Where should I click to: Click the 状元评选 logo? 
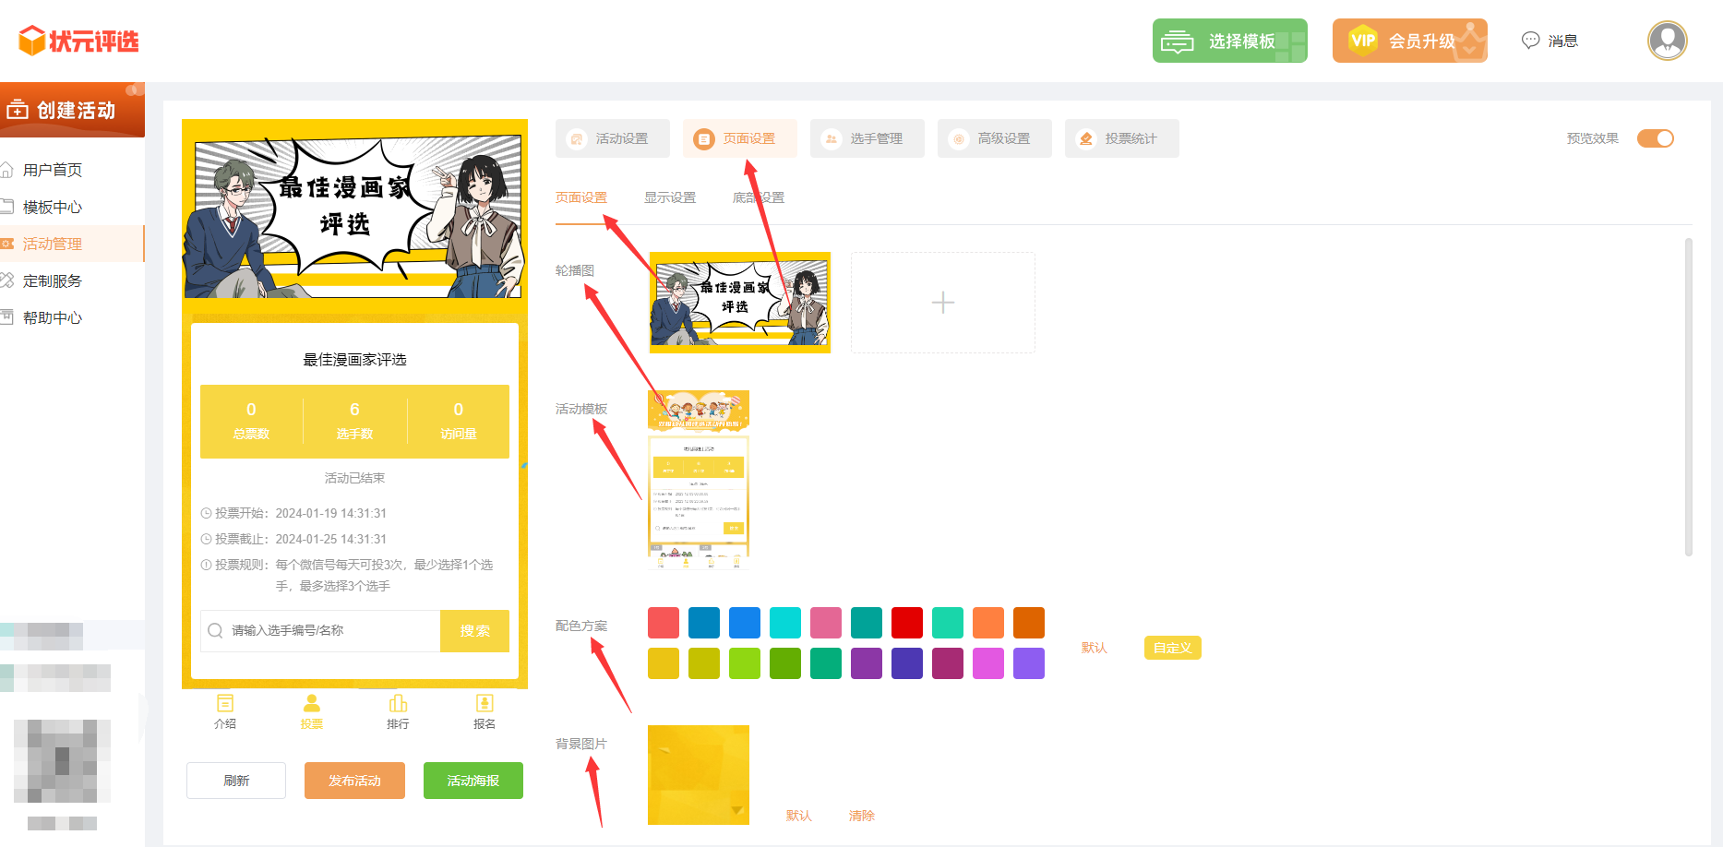[78, 41]
